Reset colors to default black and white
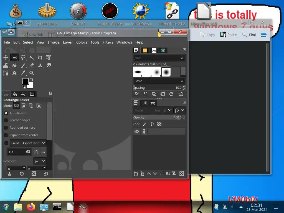 click(24, 87)
